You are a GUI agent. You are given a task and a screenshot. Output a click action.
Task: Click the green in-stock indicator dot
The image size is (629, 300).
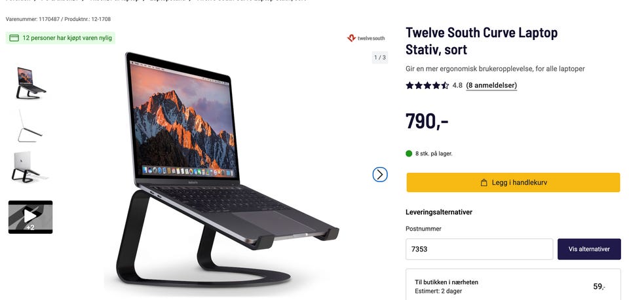click(409, 153)
